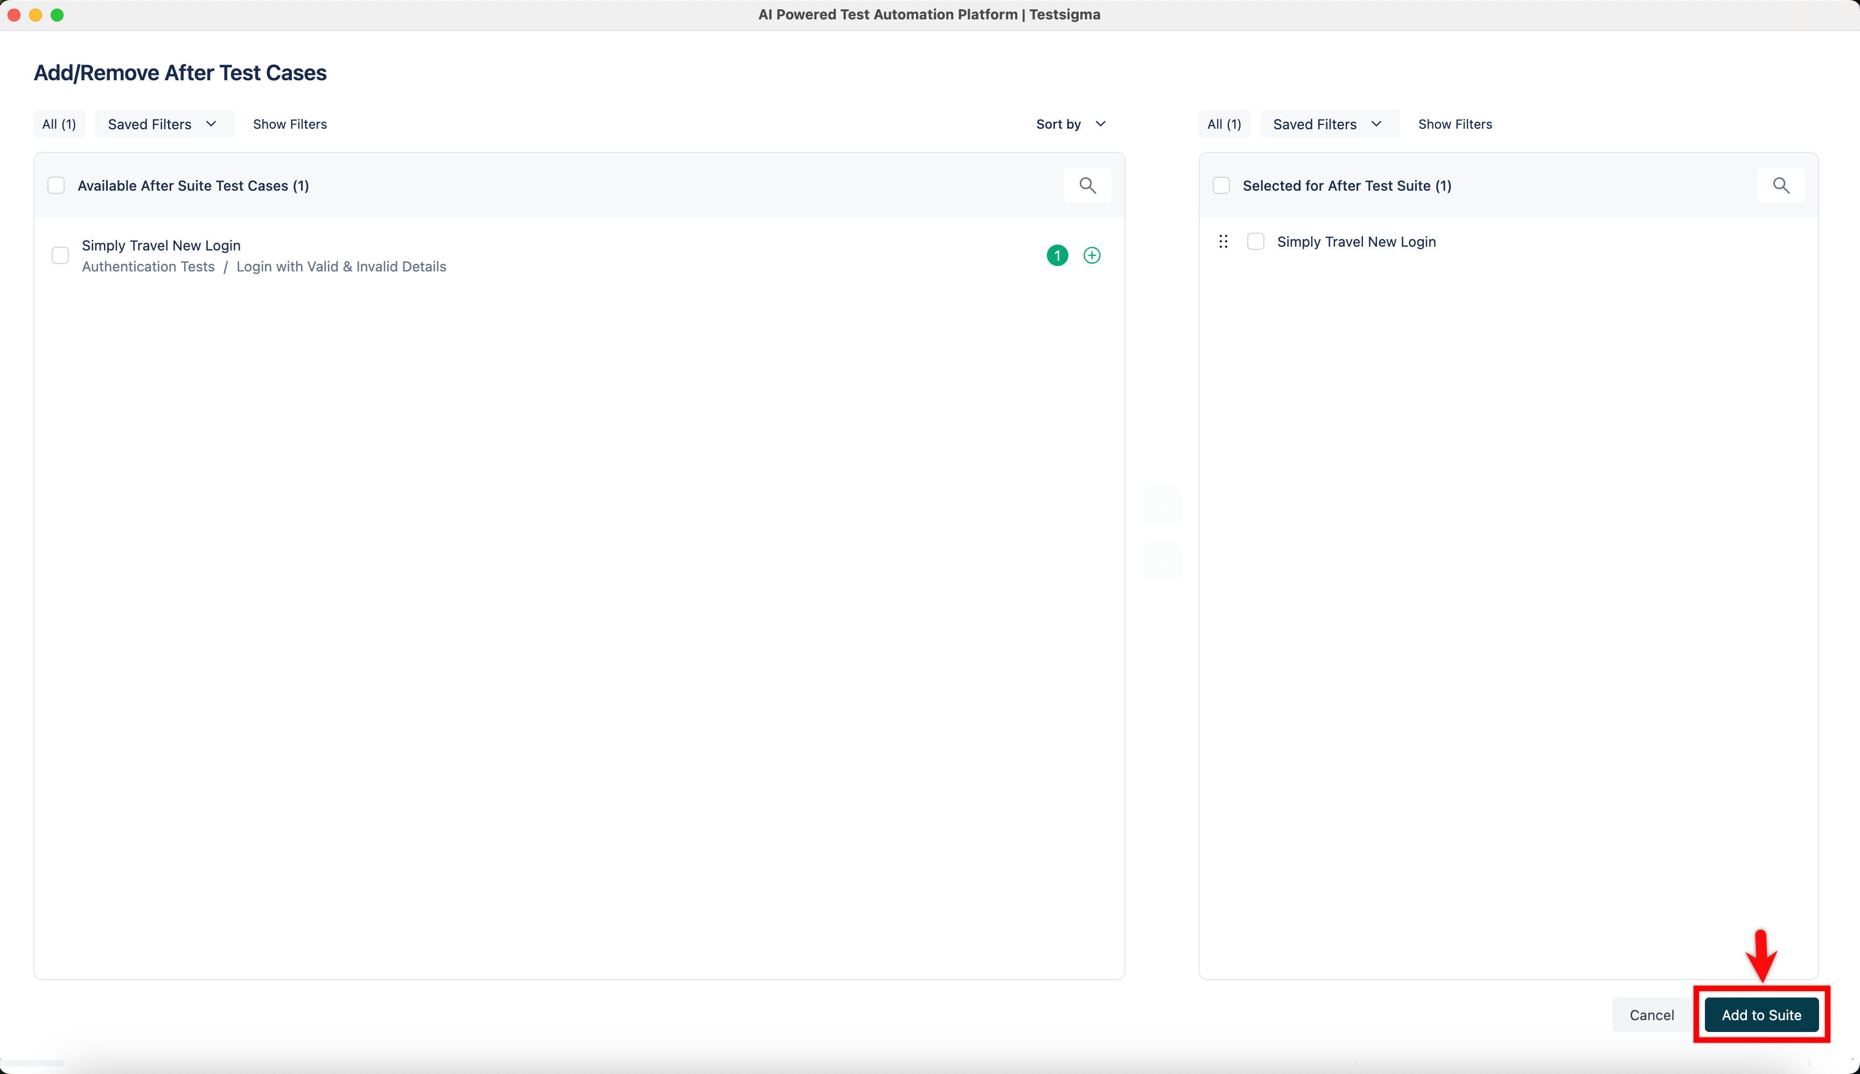Viewport: 1860px width, 1074px height.
Task: Click the green number 1 badge
Action: (x=1057, y=255)
